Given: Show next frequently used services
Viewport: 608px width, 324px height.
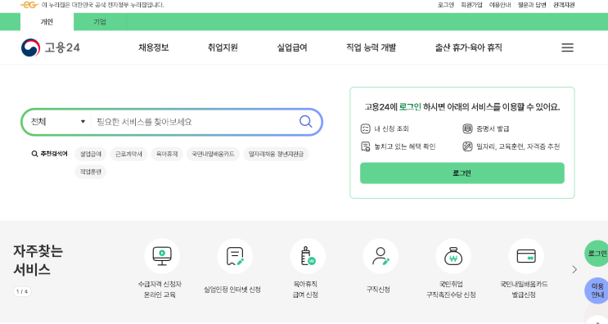Looking at the screenshot, I should point(574,269).
